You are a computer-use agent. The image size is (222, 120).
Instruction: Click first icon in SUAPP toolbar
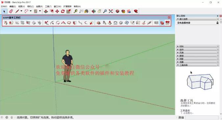[x=6, y=23]
